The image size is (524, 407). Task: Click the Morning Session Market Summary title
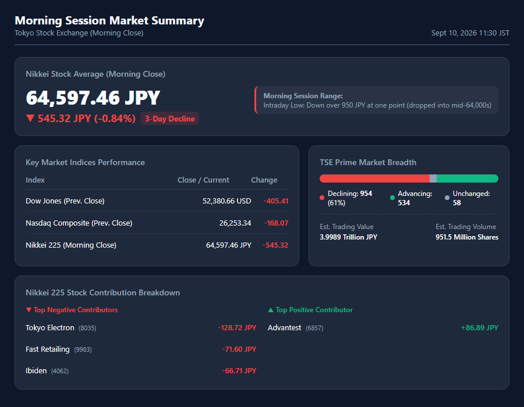pyautogui.click(x=109, y=20)
